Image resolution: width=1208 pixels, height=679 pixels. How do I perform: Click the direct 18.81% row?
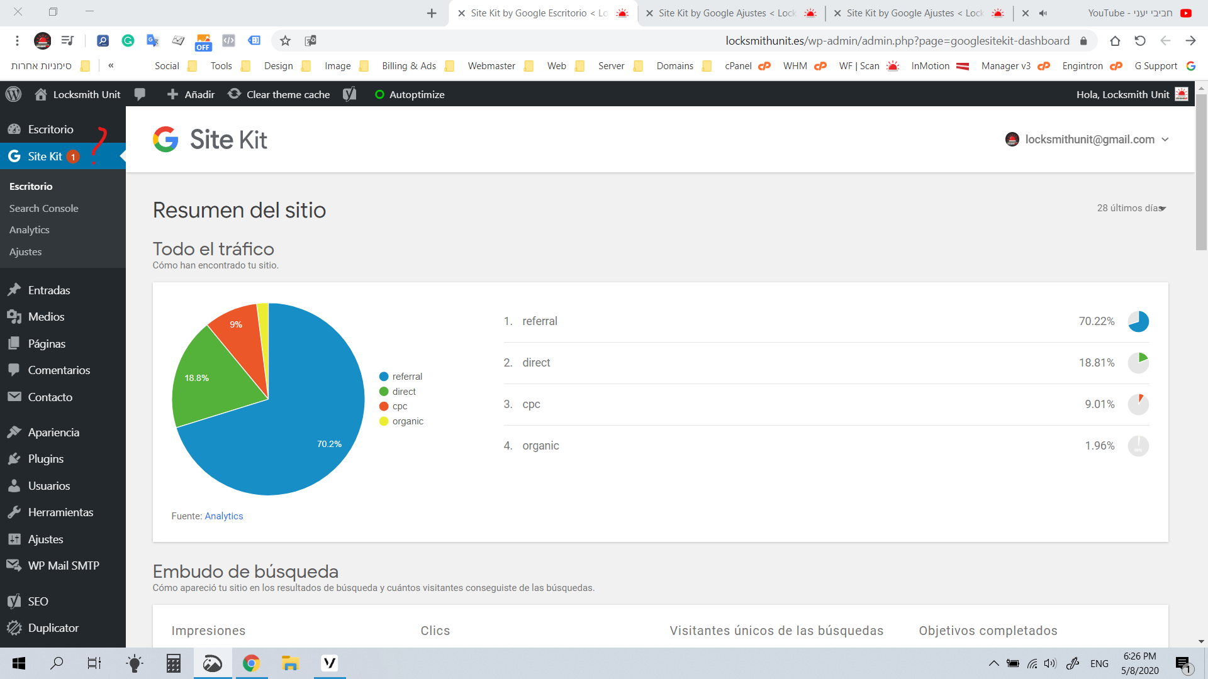826,363
